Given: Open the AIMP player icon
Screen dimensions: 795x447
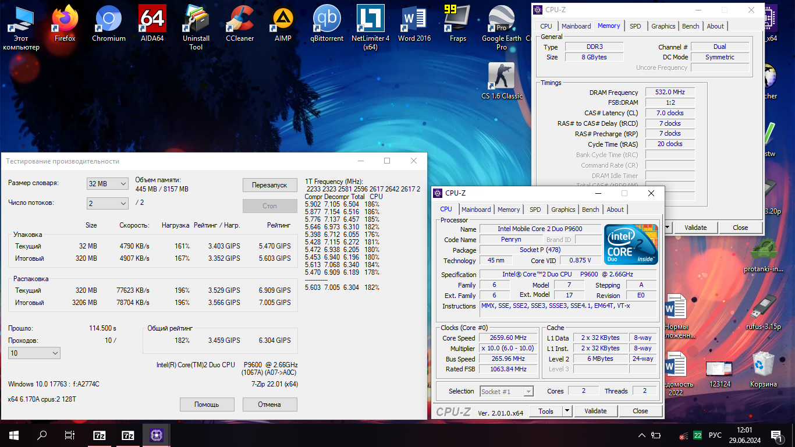Looking at the screenshot, I should tap(283, 23).
